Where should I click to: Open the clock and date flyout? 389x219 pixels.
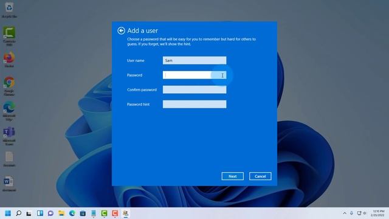pos(378,214)
